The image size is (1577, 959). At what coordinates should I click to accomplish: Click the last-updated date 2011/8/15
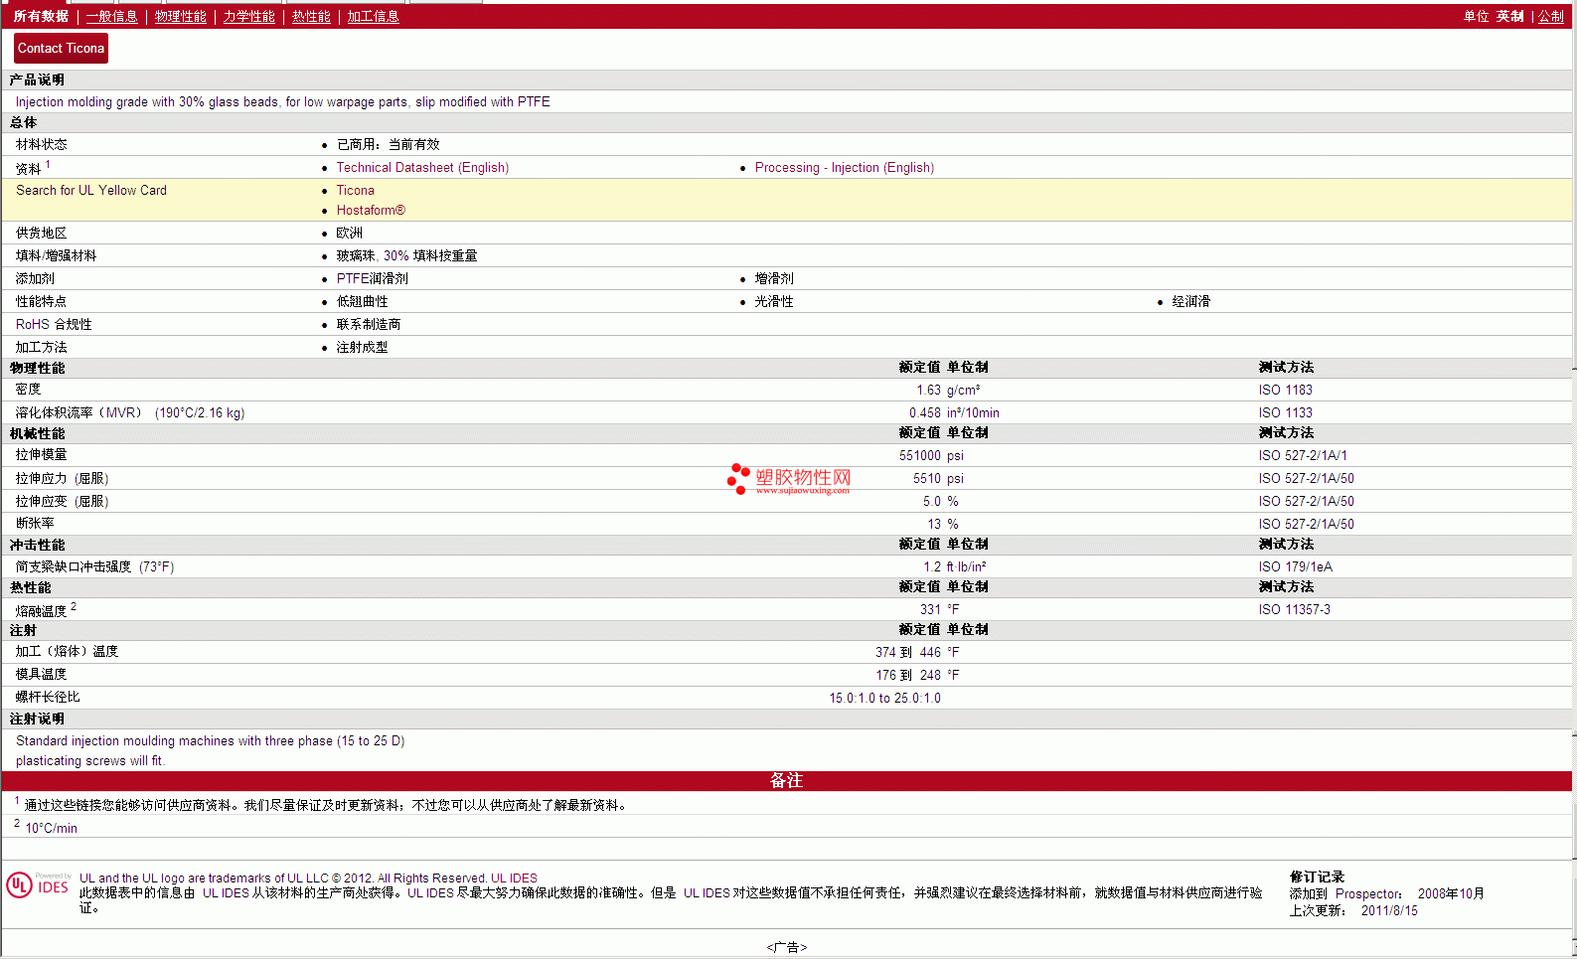point(1389,910)
